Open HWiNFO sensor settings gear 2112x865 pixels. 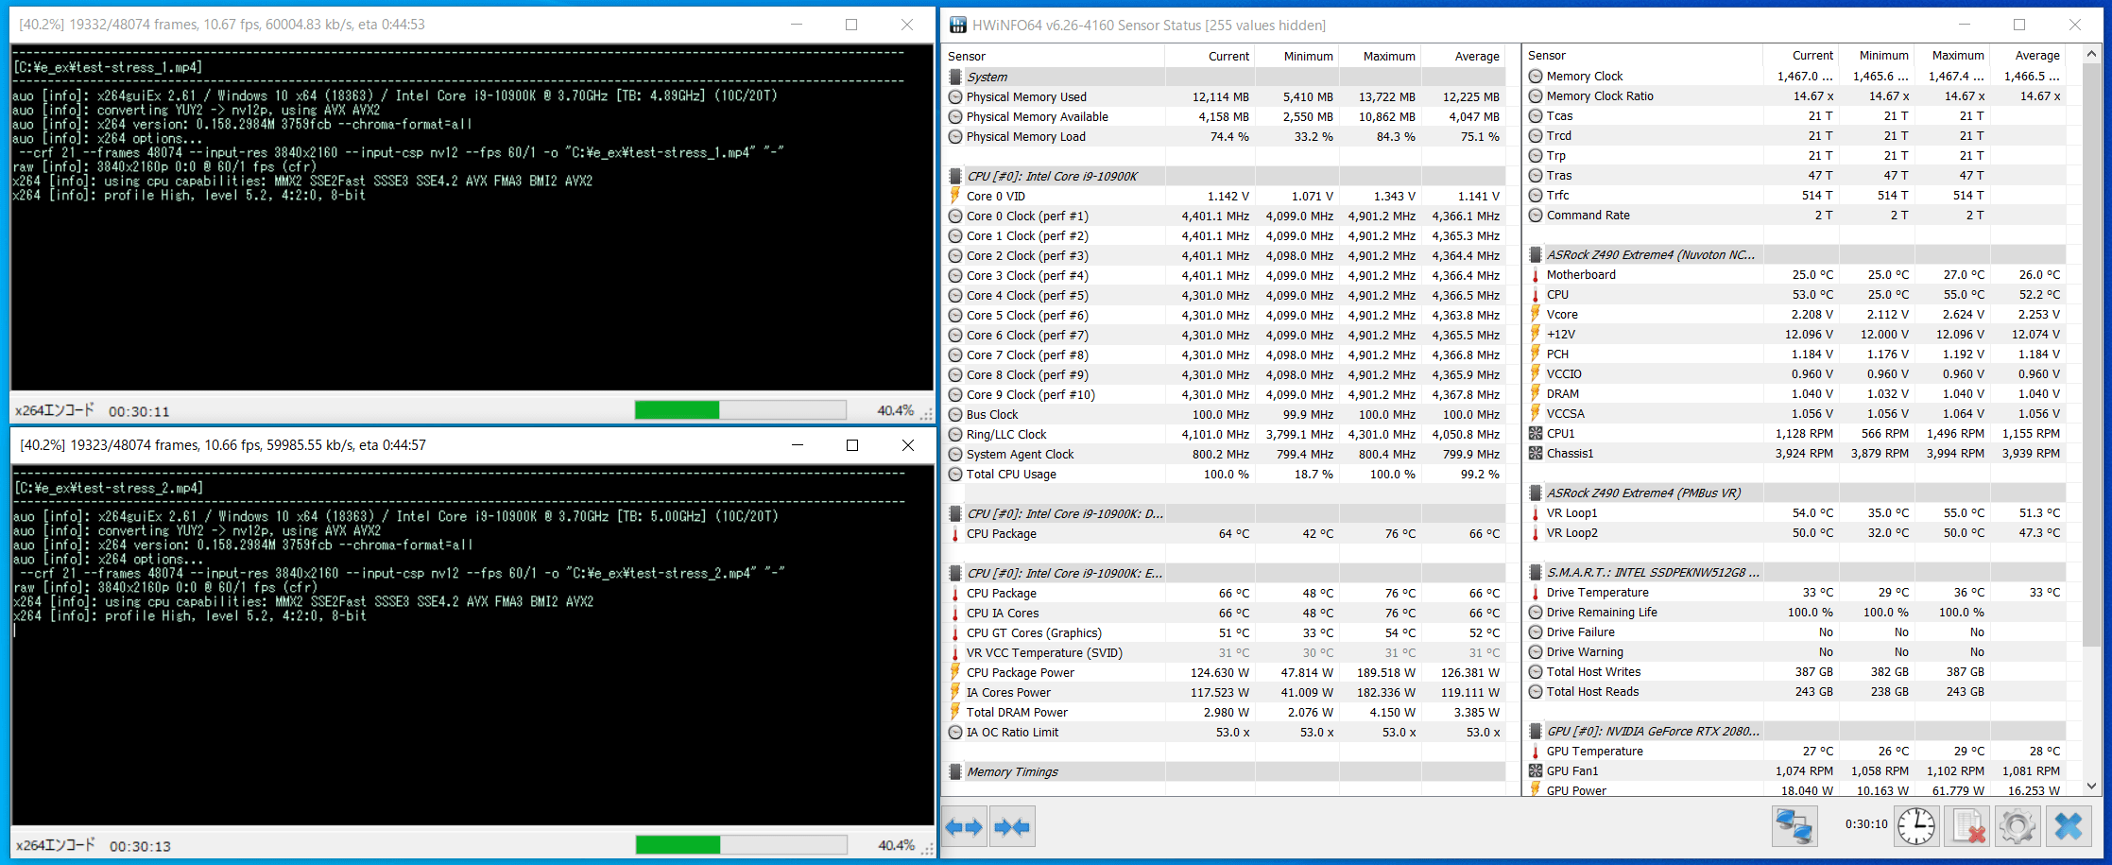coord(2018,827)
